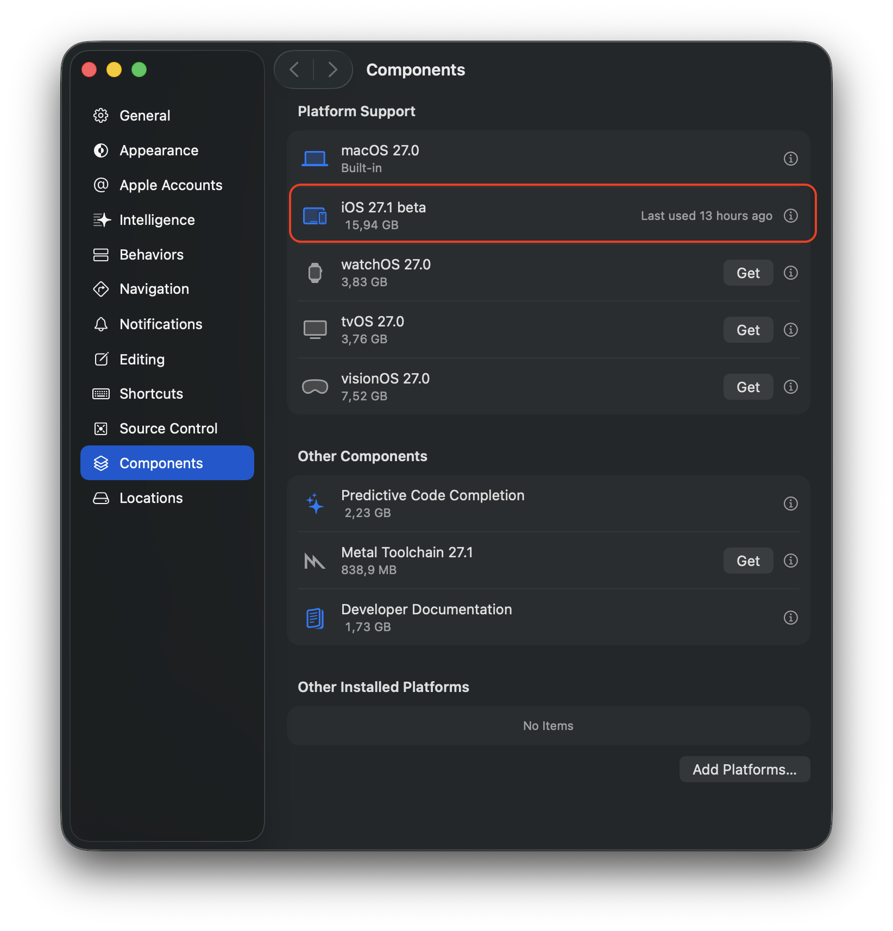Click the macOS laptop platform icon
893x931 pixels.
pyautogui.click(x=315, y=159)
